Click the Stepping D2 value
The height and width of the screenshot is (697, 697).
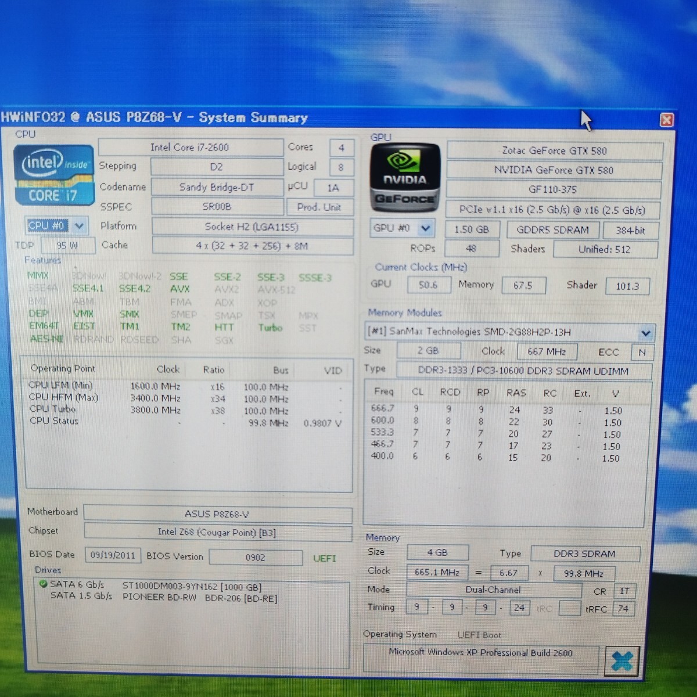tap(216, 167)
